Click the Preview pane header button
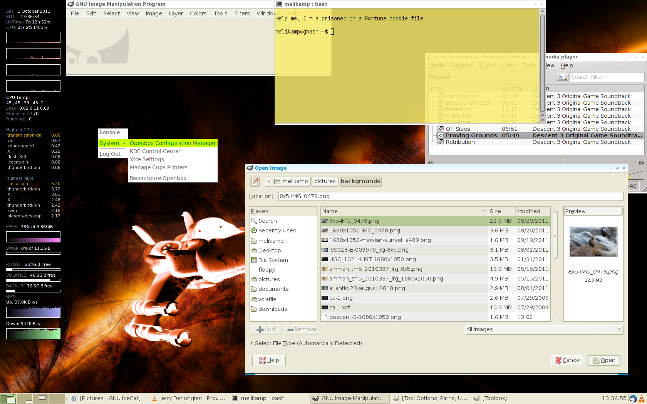The height and width of the screenshot is (404, 647). click(593, 211)
